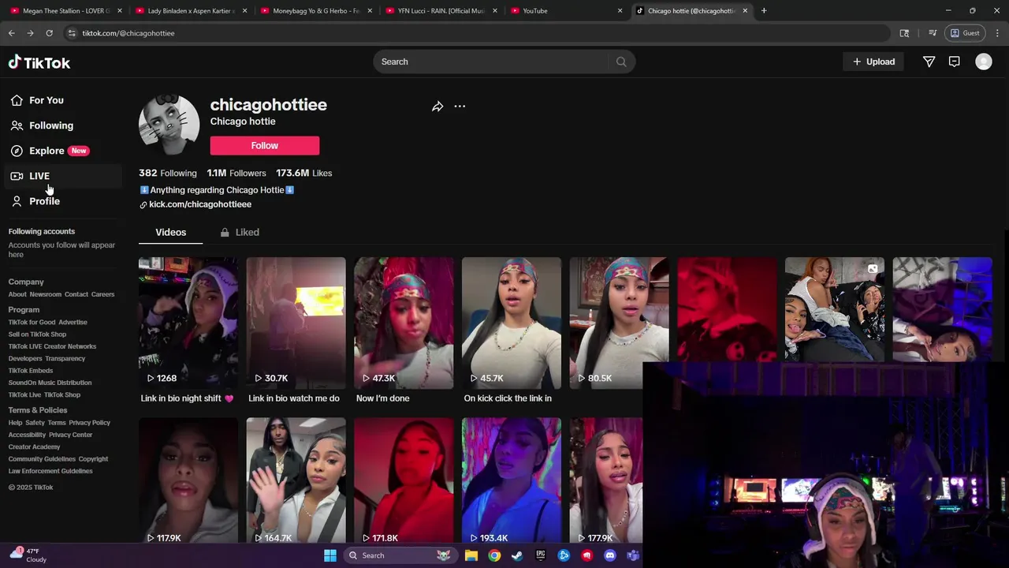Play the video with 47.3K views
The width and height of the screenshot is (1009, 568).
coord(404,323)
